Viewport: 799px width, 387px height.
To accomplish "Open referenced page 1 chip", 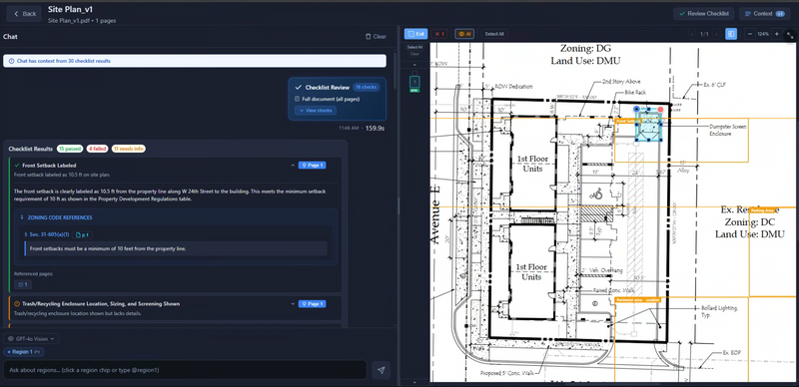I will pyautogui.click(x=22, y=284).
